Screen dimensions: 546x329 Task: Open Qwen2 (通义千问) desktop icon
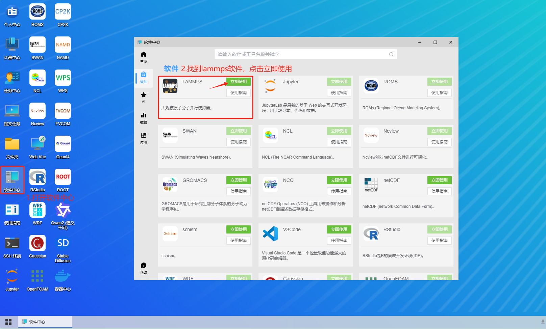[x=63, y=216]
